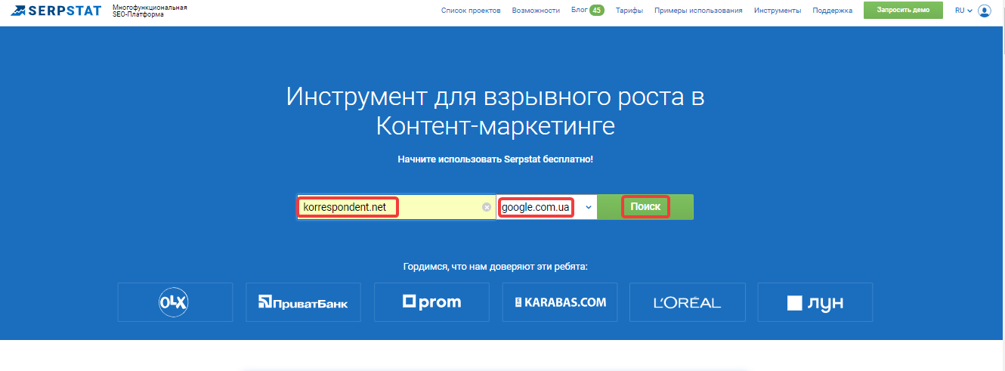The height and width of the screenshot is (371, 1005).
Task: Focus the domain field with korrespondent.net
Action: pyautogui.click(x=396, y=207)
